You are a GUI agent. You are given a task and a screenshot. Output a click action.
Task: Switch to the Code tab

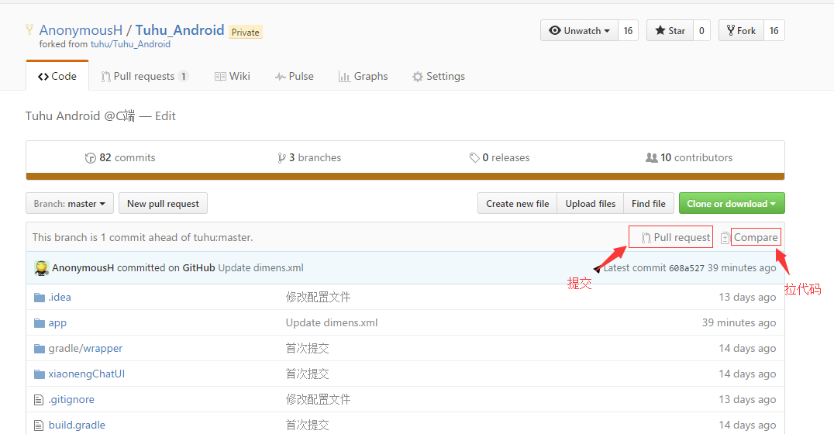point(57,76)
